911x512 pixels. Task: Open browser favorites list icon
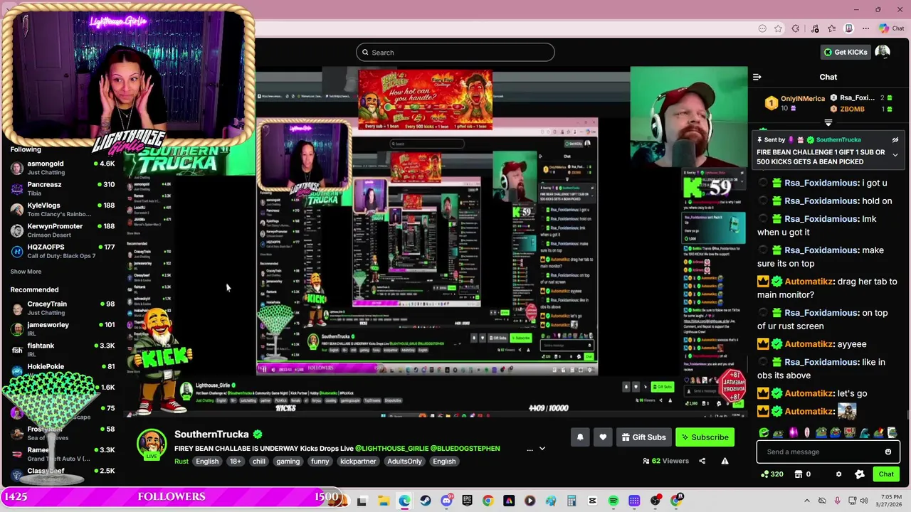(831, 28)
